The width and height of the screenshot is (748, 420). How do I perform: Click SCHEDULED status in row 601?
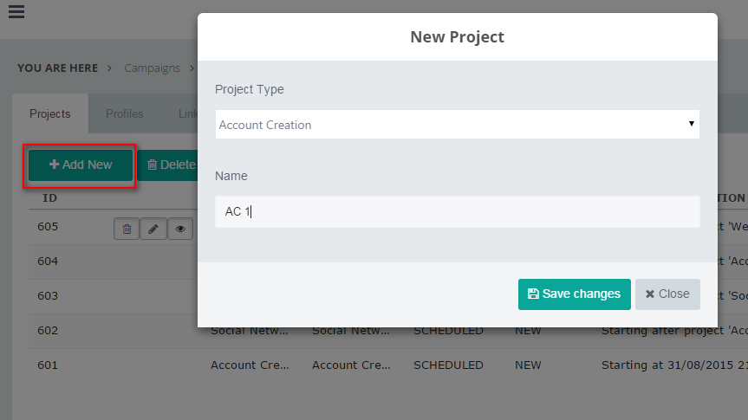coord(448,365)
